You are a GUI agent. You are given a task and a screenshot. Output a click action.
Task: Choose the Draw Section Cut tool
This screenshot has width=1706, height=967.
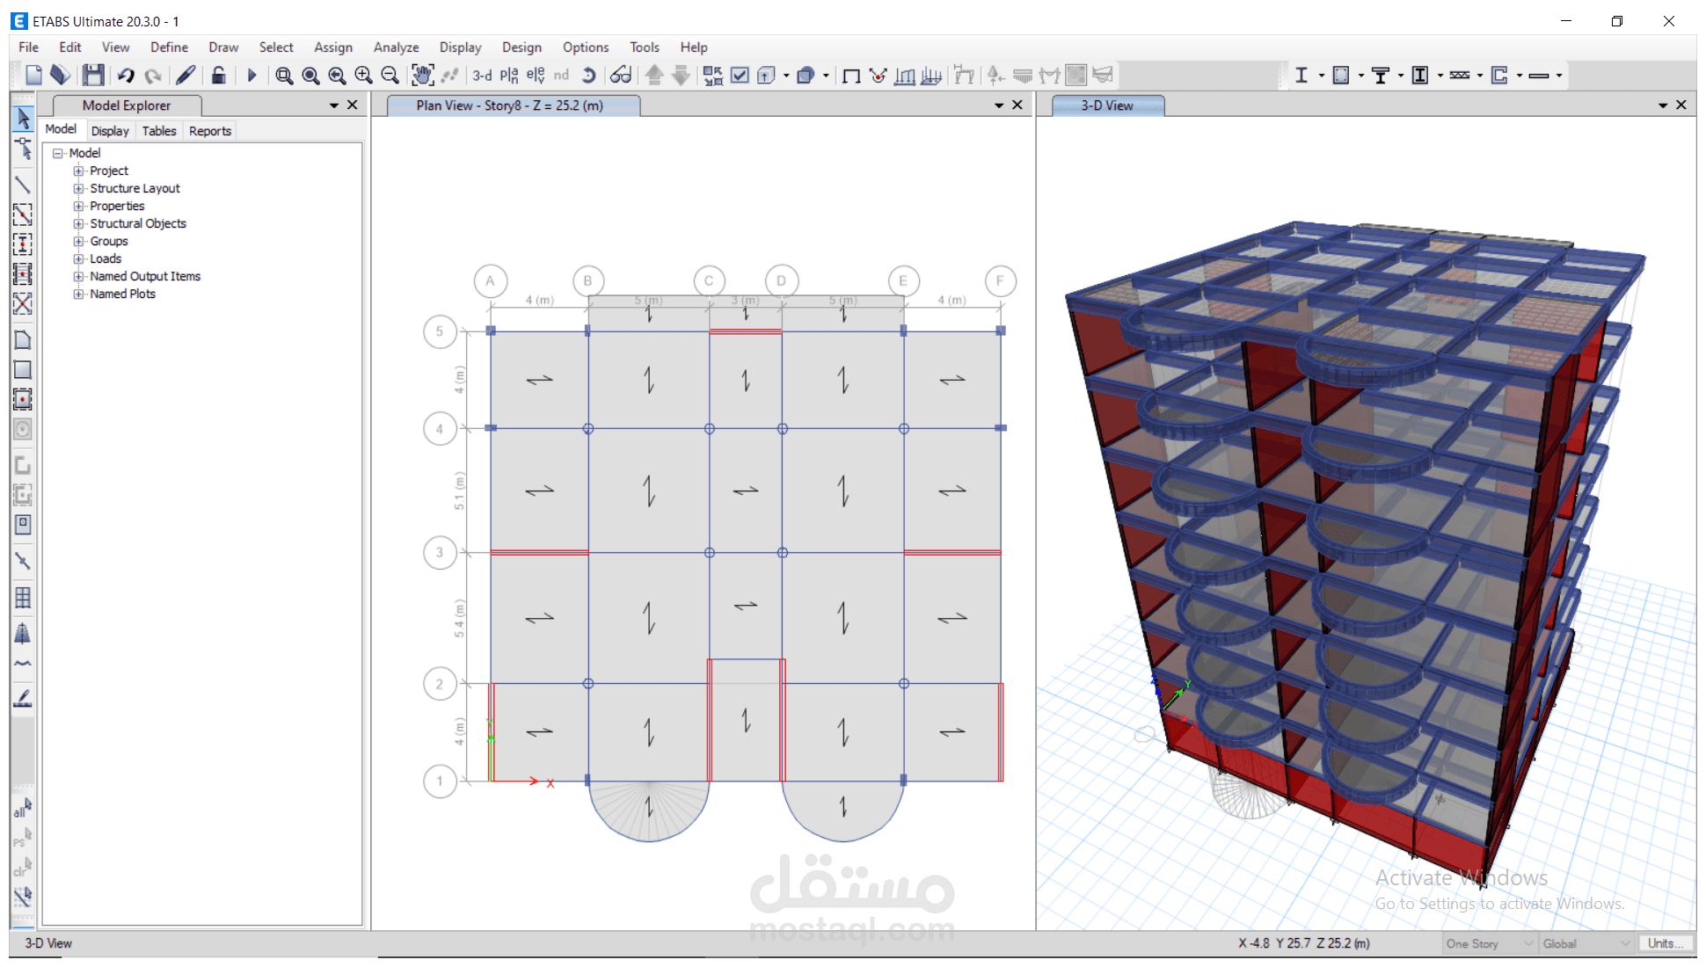tap(23, 699)
